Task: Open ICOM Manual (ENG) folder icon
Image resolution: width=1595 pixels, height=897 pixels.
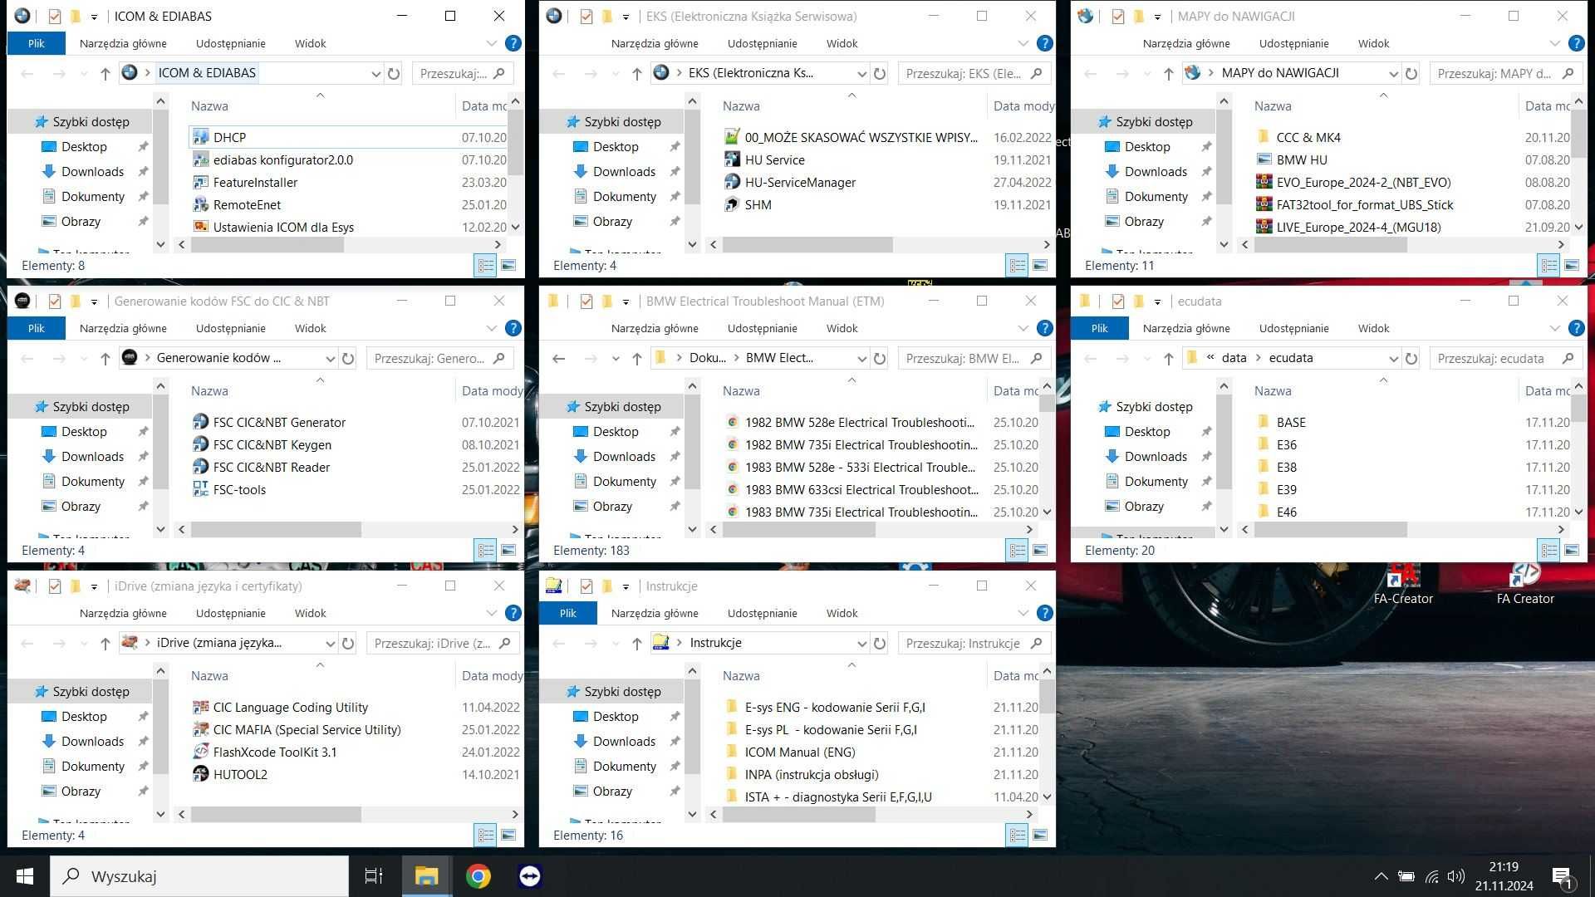Action: 732,752
